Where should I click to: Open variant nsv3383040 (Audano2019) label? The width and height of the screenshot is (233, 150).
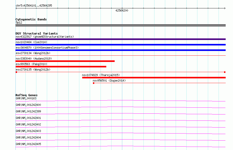pos(34,59)
